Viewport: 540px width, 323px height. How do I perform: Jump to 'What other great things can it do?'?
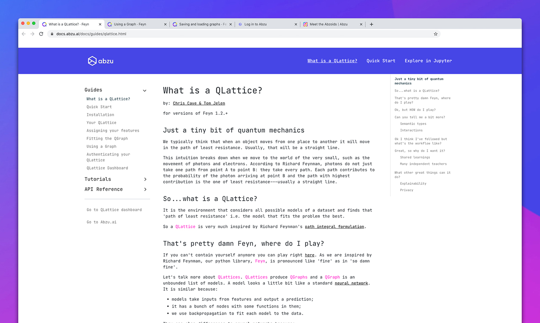pyautogui.click(x=422, y=175)
